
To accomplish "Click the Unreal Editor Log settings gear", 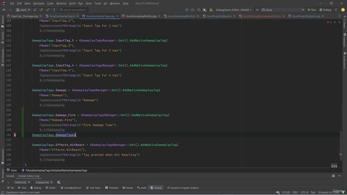I will 333,176.
